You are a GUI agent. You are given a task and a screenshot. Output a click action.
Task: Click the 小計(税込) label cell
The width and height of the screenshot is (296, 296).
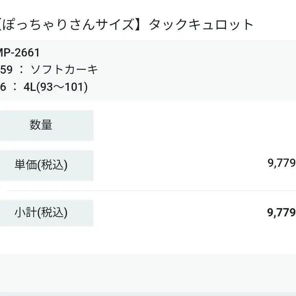click(x=41, y=213)
